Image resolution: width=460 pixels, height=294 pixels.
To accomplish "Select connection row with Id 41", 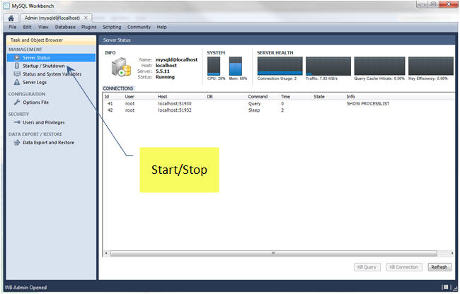I will 278,104.
